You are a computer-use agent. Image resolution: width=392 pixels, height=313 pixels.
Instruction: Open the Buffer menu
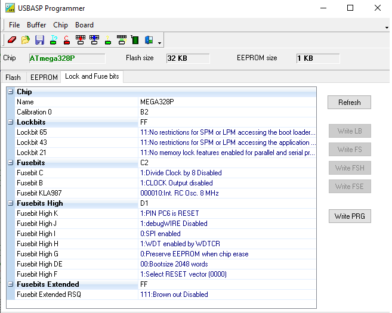pyautogui.click(x=36, y=25)
